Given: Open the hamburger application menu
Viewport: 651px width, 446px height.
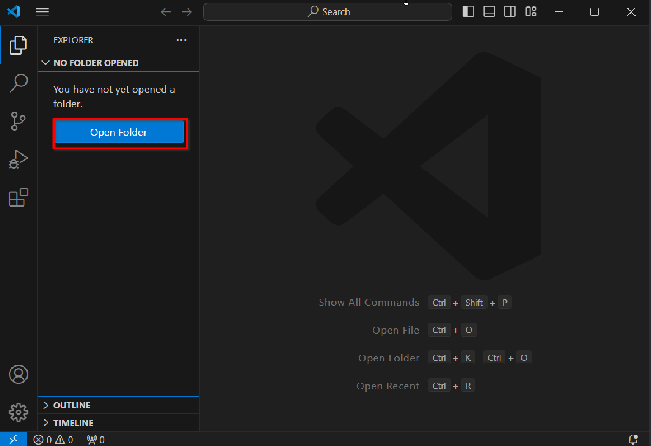Looking at the screenshot, I should click(42, 12).
